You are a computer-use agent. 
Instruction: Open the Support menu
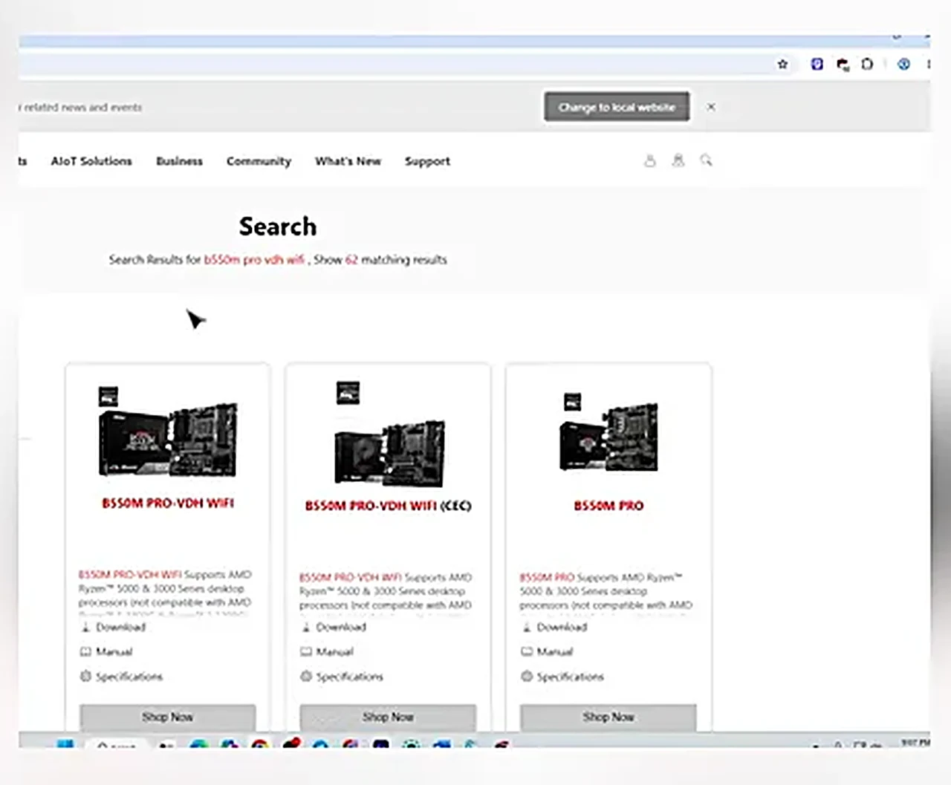(427, 161)
